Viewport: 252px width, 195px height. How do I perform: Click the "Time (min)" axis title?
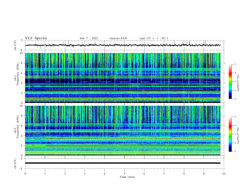tap(127, 177)
